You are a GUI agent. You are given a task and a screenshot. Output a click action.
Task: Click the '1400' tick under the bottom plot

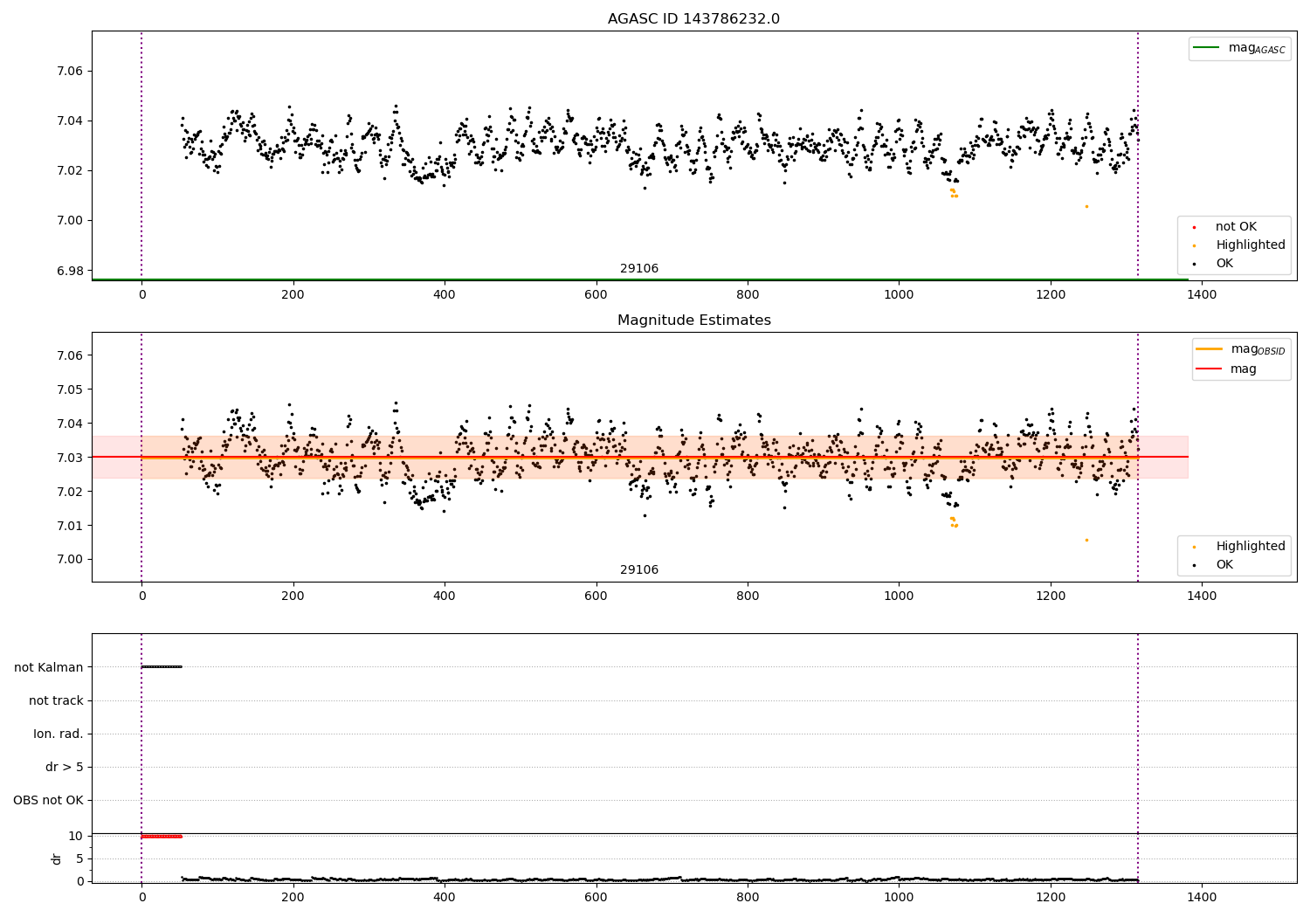1203,897
